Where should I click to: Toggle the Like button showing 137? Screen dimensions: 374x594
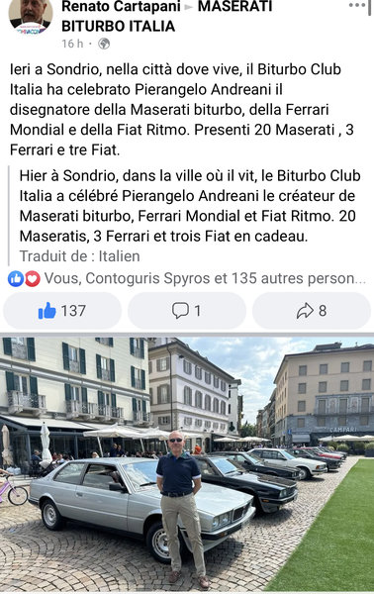62,311
